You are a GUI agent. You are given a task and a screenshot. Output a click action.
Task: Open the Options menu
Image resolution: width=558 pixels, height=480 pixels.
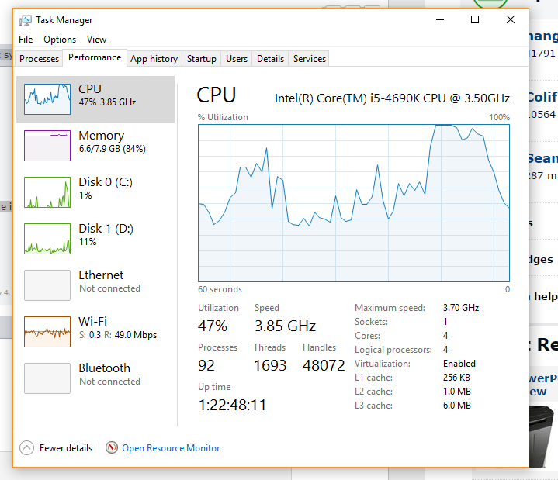point(60,40)
